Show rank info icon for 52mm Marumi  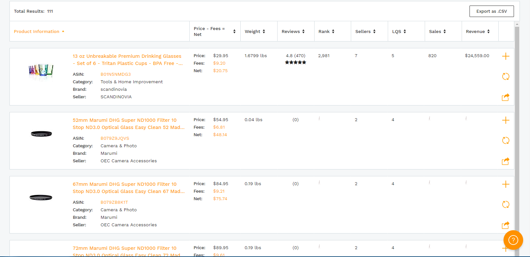(x=319, y=118)
